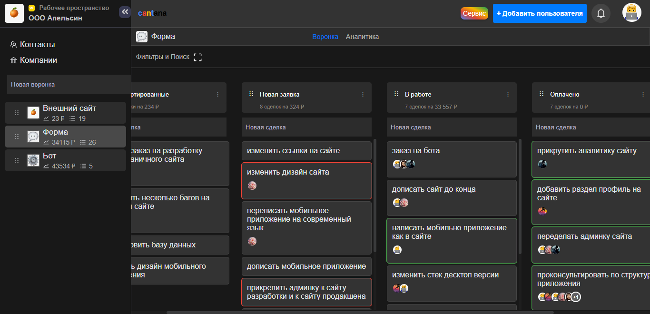Click the Новая заявка column vertical scrollbar
Image resolution: width=650 pixels, height=314 pixels.
pyautogui.click(x=375, y=195)
